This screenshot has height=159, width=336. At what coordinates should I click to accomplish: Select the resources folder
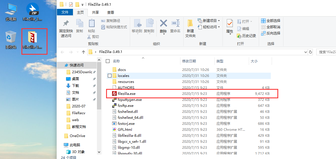[x=189, y=81]
